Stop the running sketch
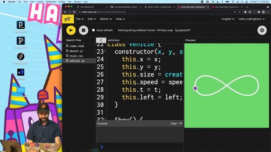This screenshot has height=152, width=271. coord(83,30)
